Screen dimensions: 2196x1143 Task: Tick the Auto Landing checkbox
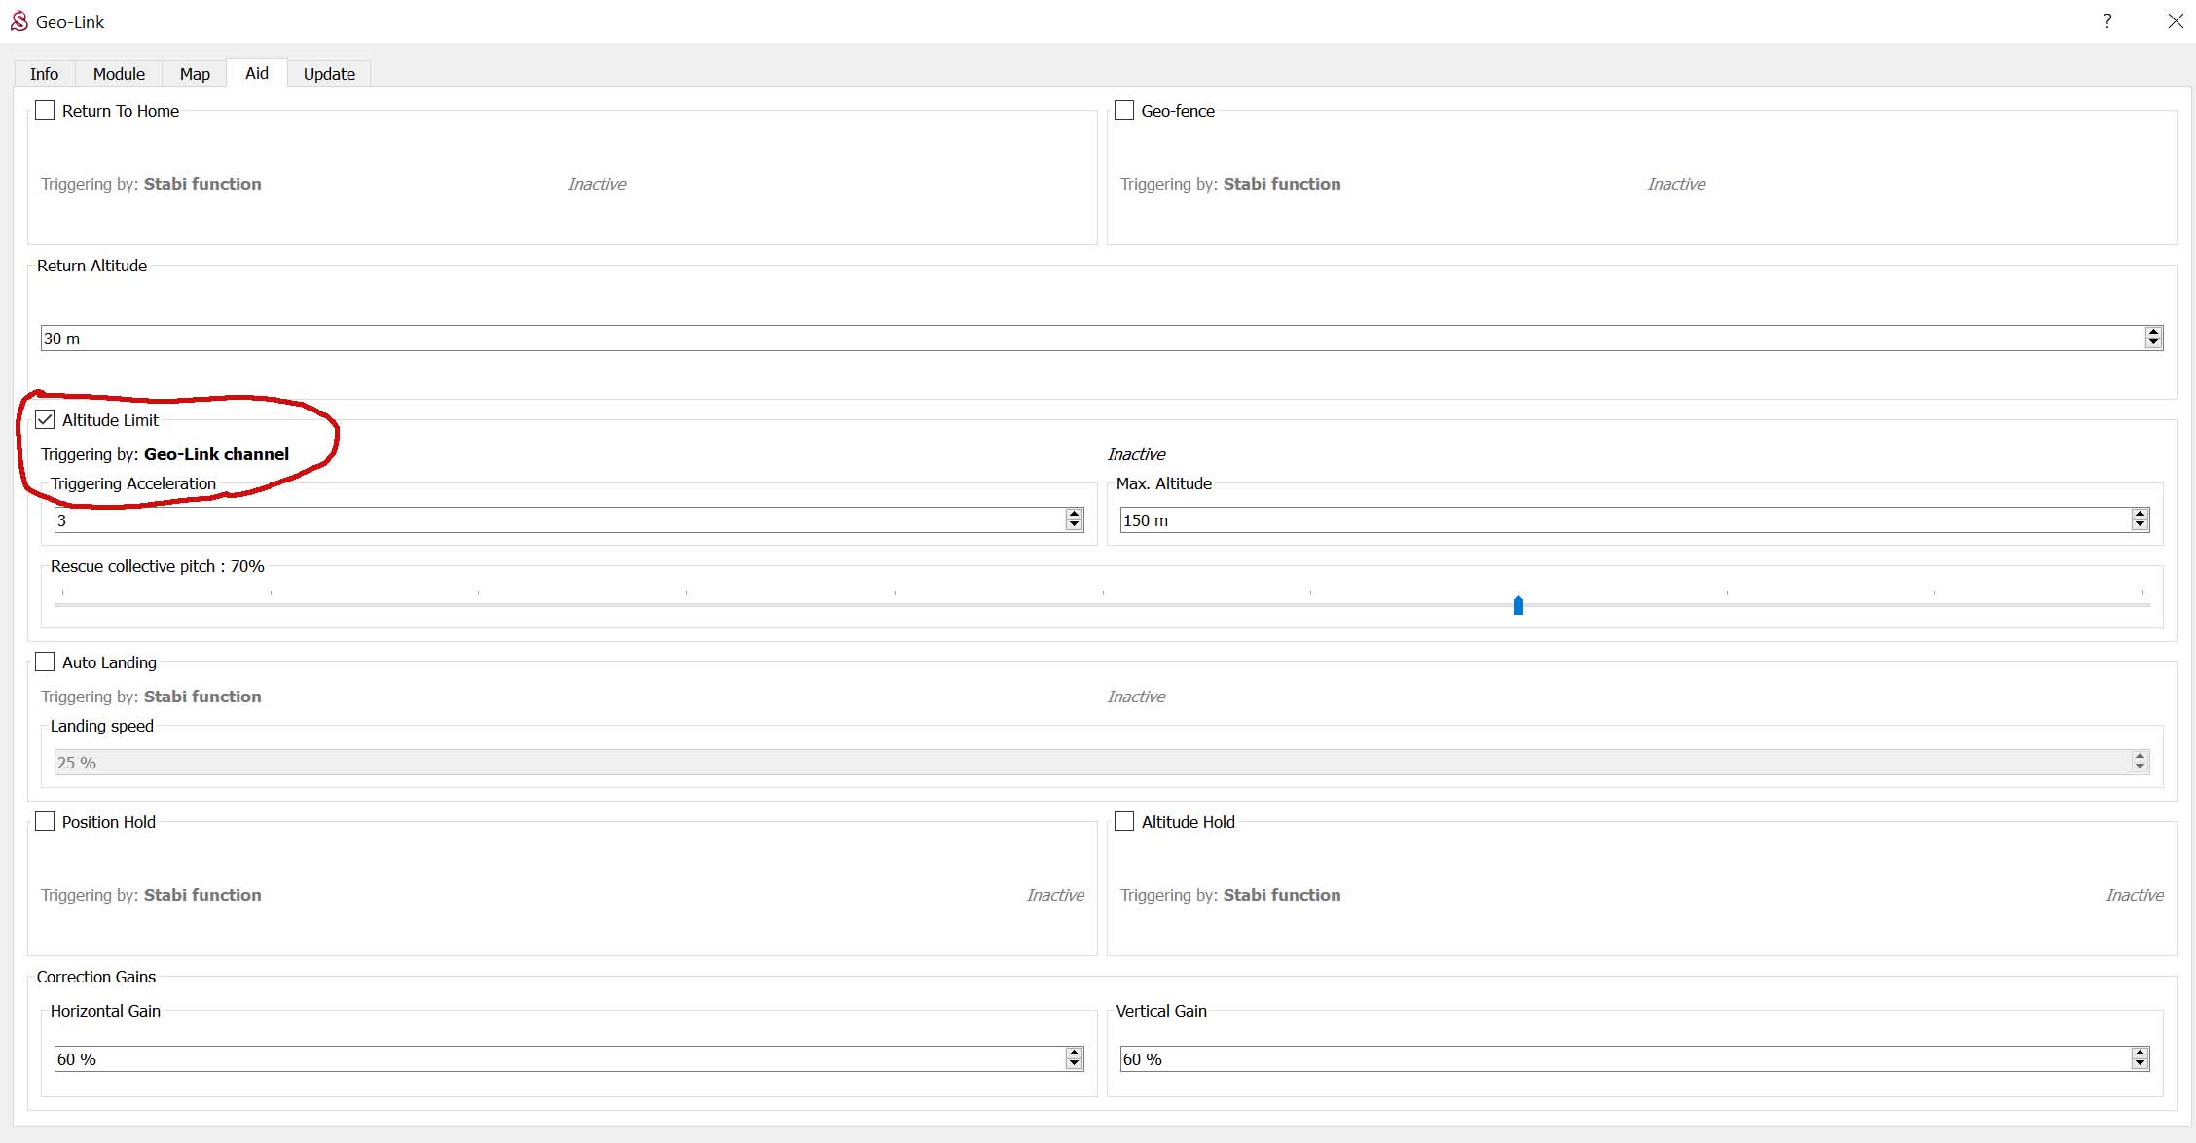45,662
